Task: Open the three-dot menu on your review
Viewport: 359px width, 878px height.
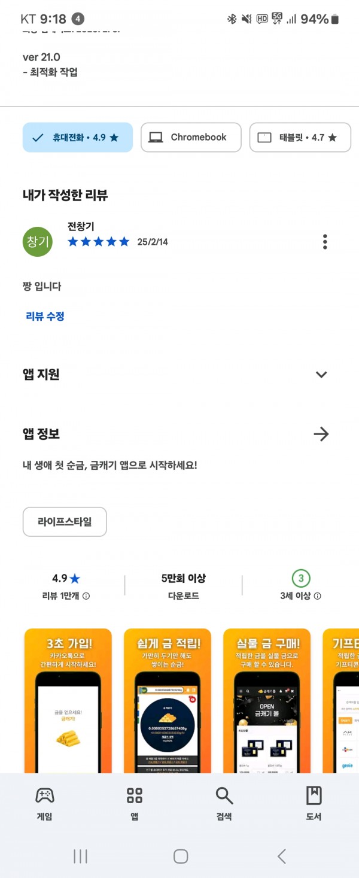Action: 325,242
